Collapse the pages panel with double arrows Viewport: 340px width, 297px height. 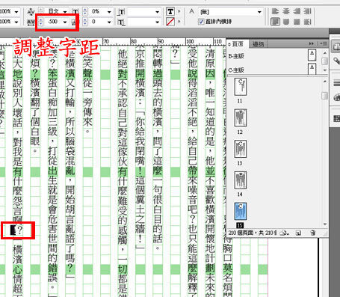coord(312,43)
